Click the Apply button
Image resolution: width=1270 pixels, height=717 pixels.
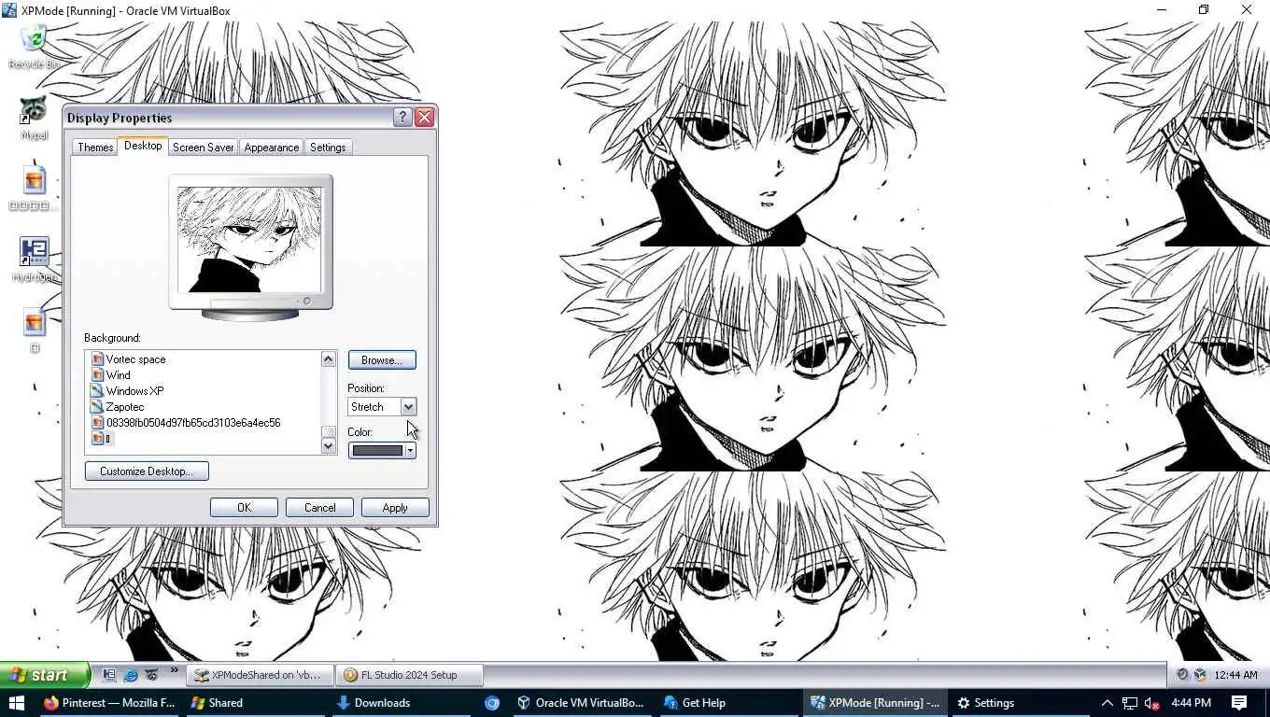point(395,508)
